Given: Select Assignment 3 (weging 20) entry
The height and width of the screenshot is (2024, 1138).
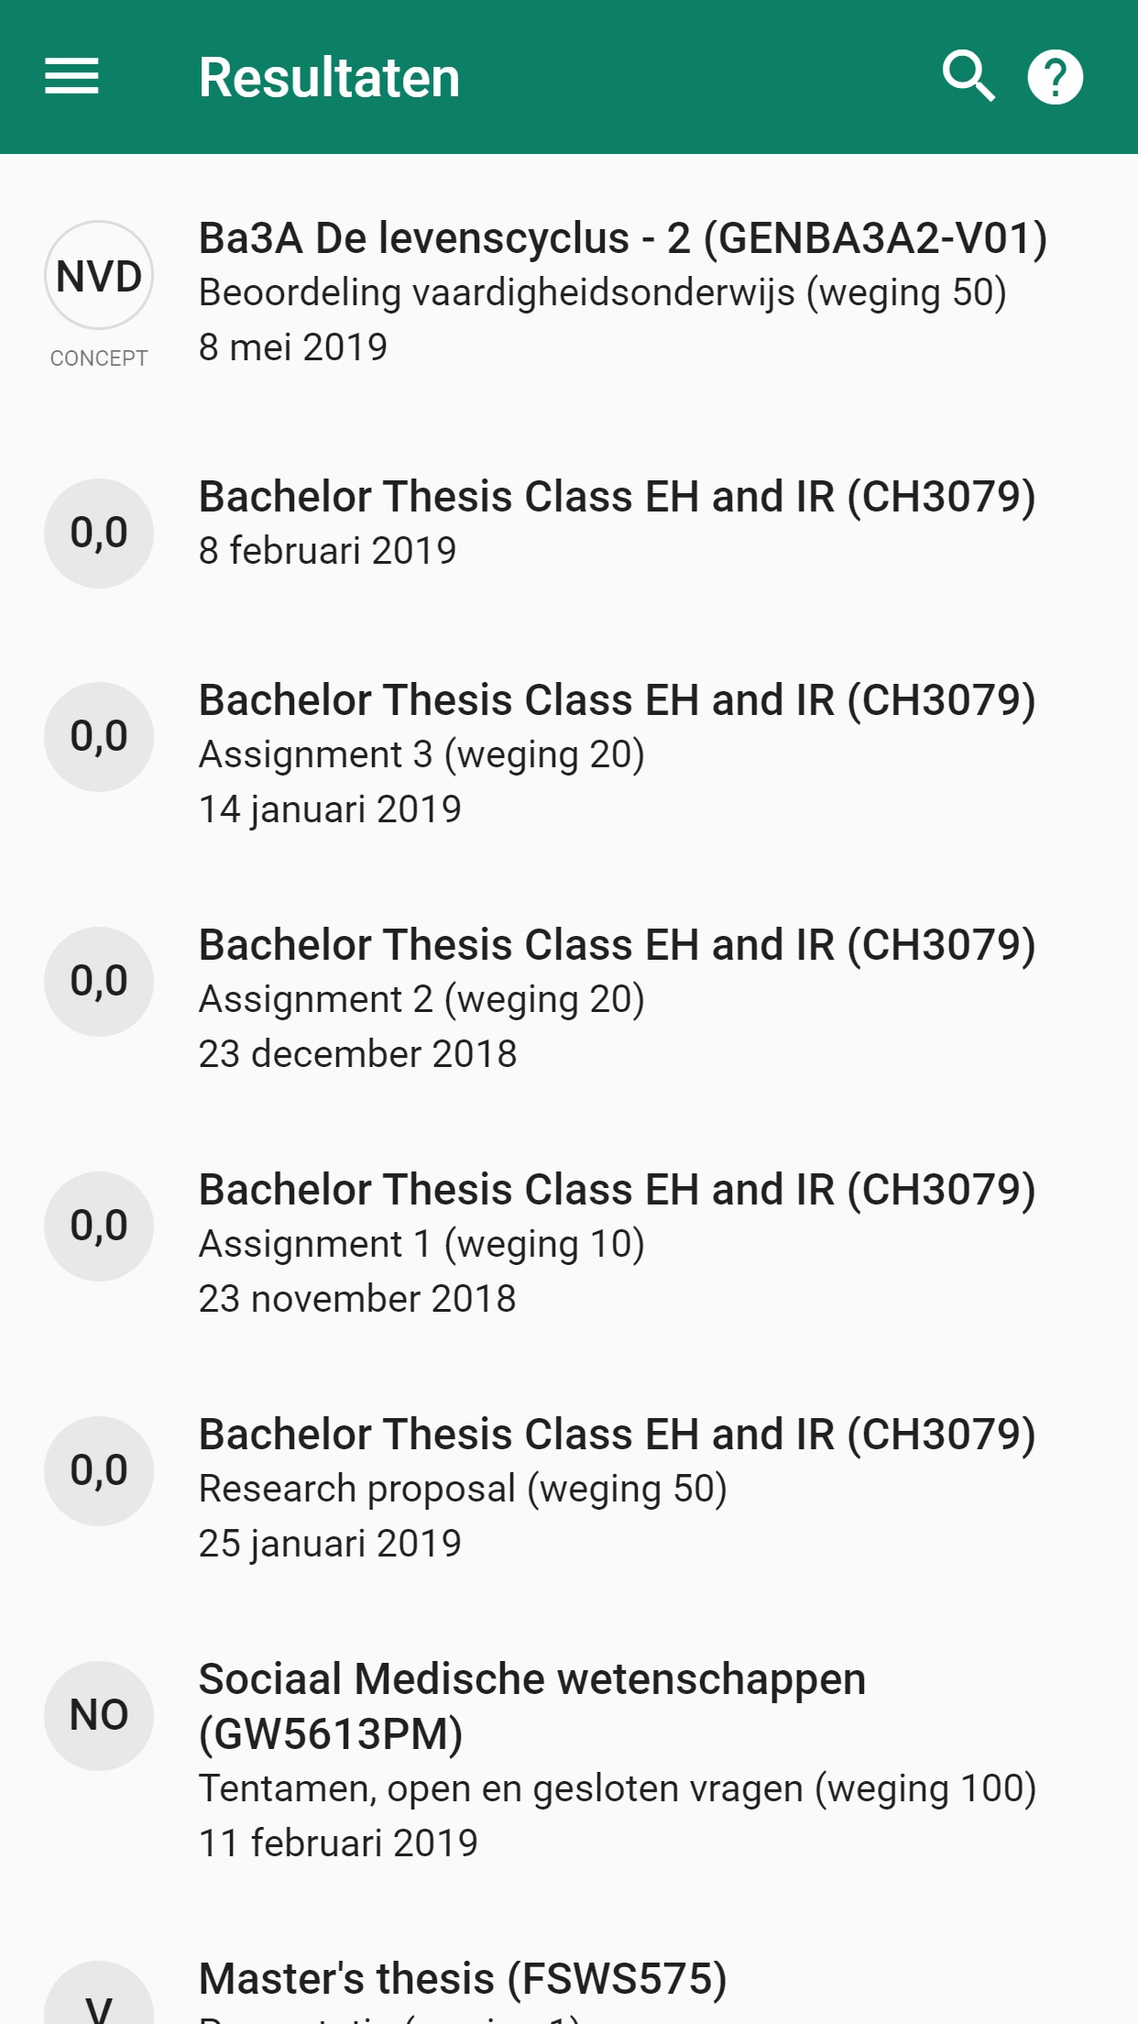Looking at the screenshot, I should [421, 755].
